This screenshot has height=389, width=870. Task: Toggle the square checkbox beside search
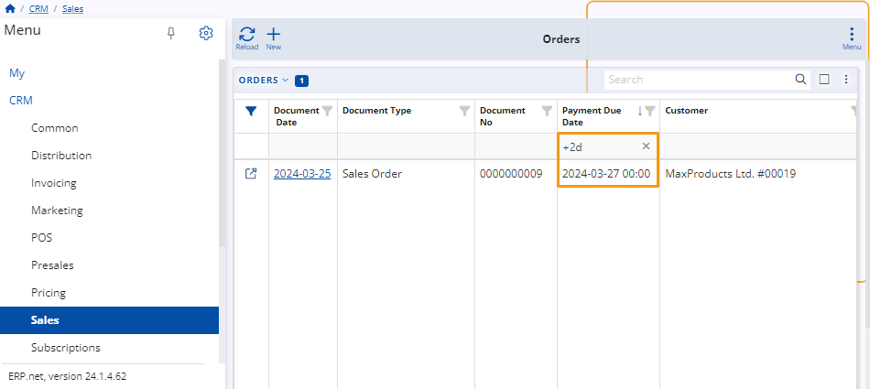pos(824,80)
